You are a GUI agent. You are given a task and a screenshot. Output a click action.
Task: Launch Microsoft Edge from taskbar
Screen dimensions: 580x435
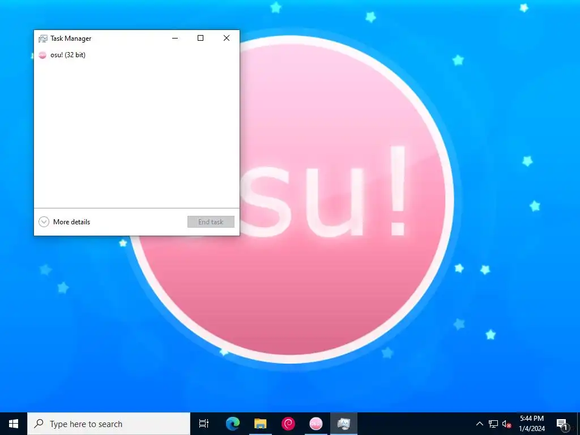click(233, 424)
